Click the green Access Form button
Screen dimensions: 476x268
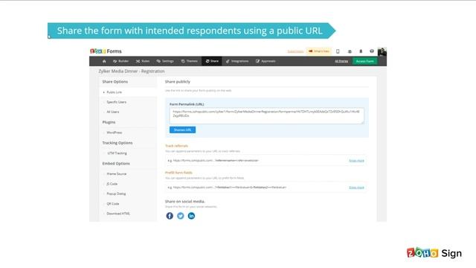coord(364,61)
